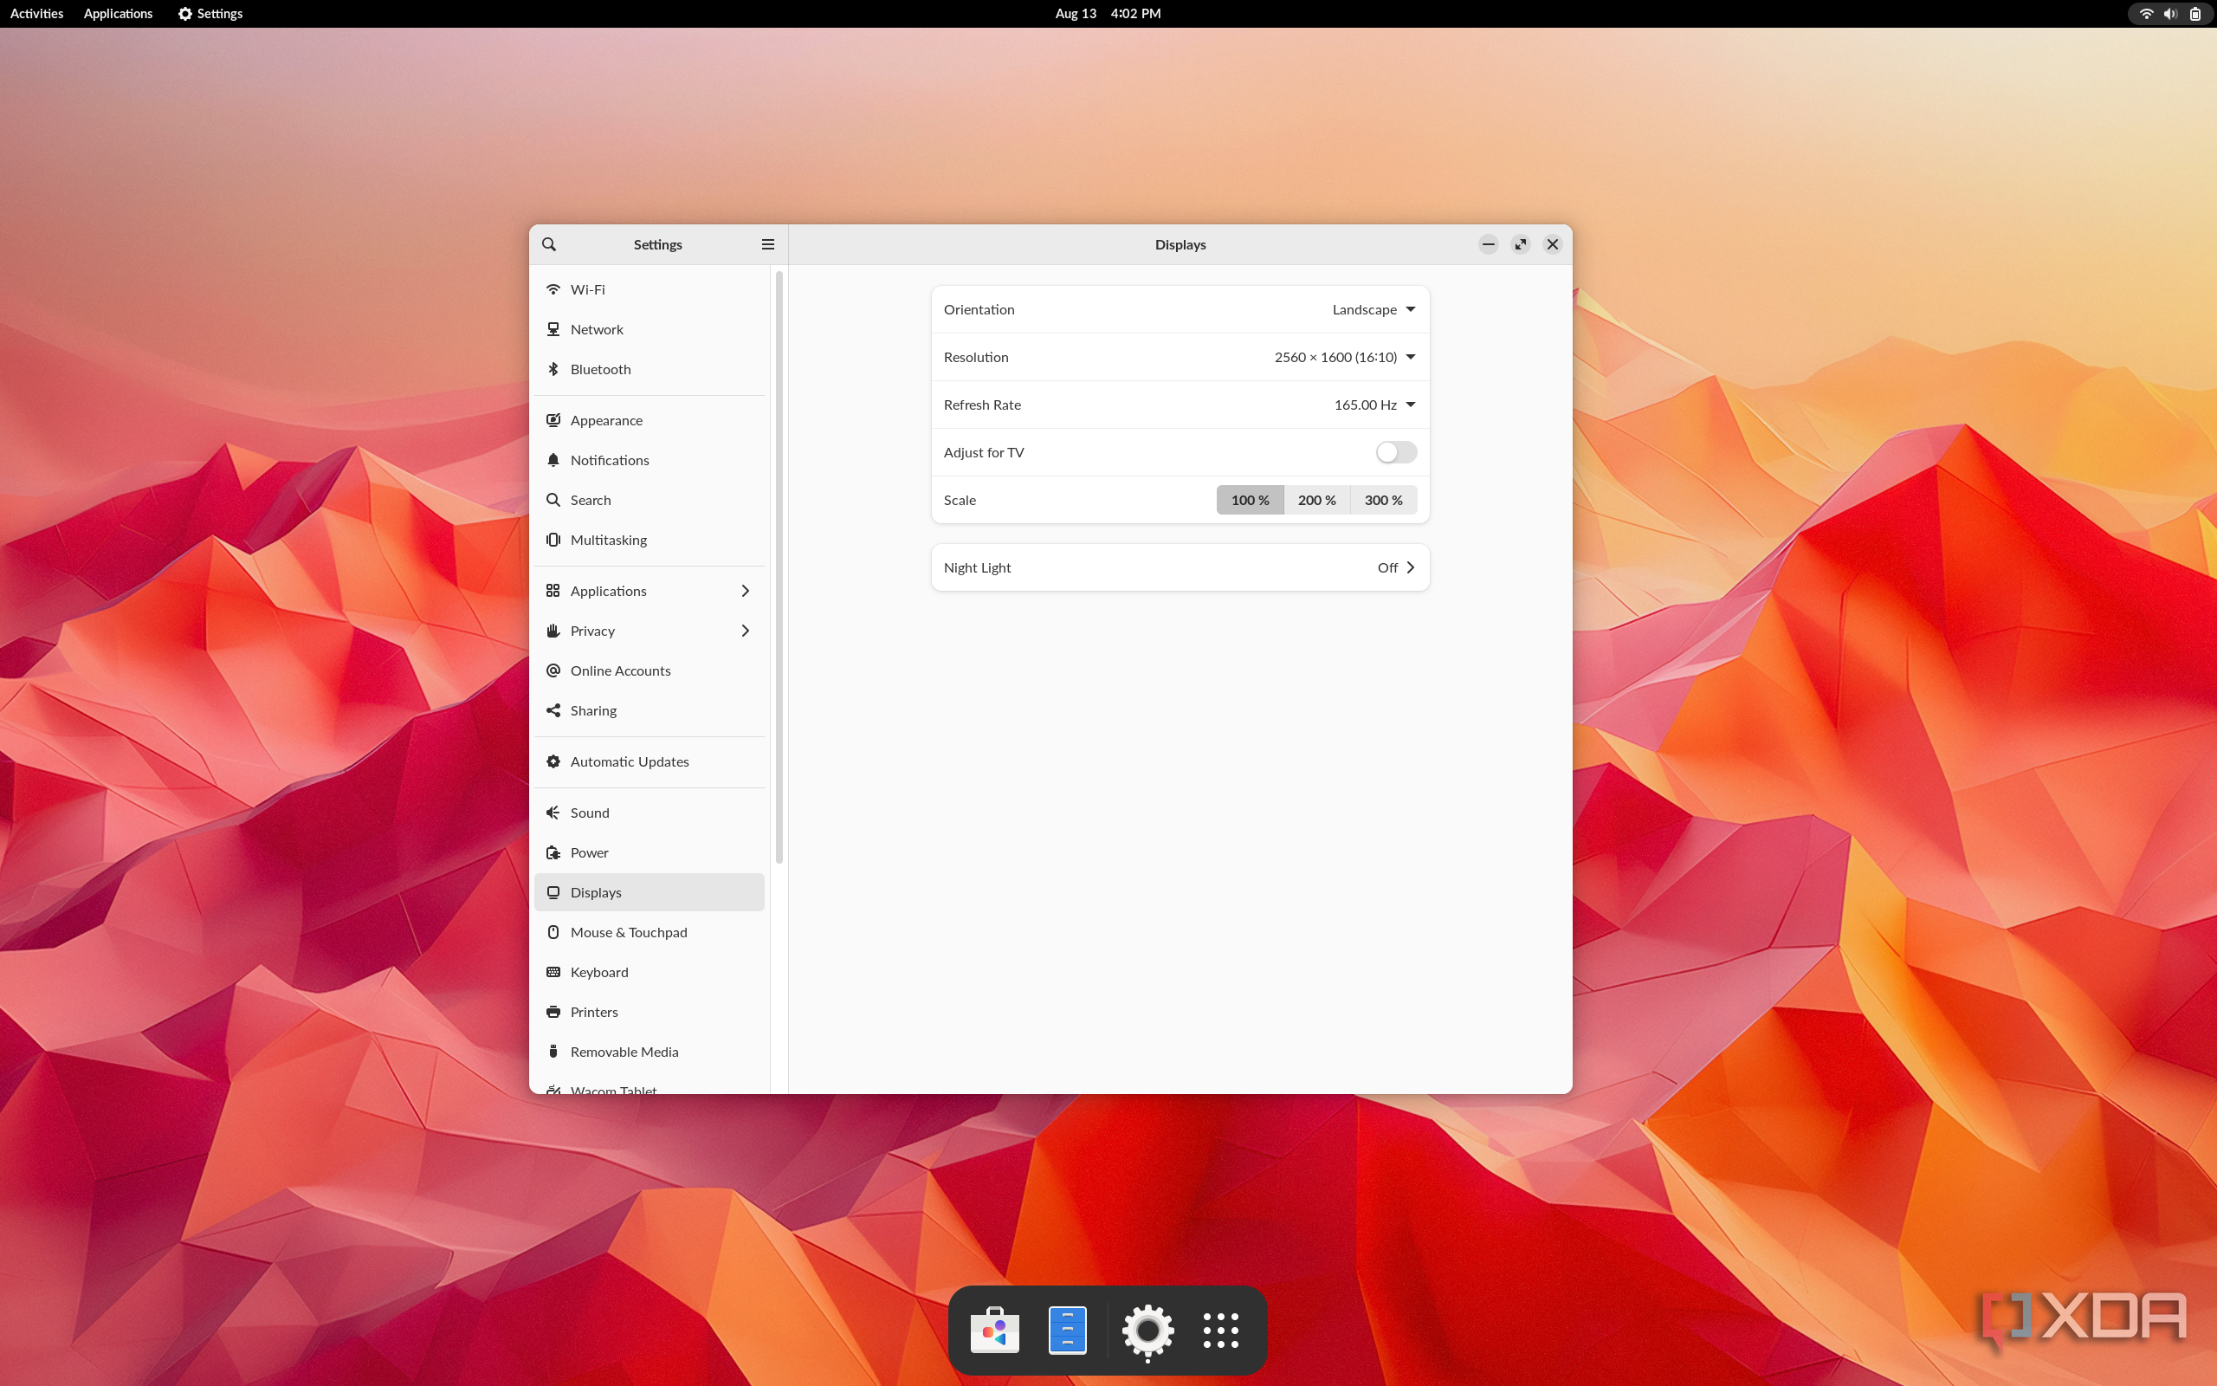Open the Settings search magnifier icon
The width and height of the screenshot is (2217, 1386).
(x=549, y=245)
